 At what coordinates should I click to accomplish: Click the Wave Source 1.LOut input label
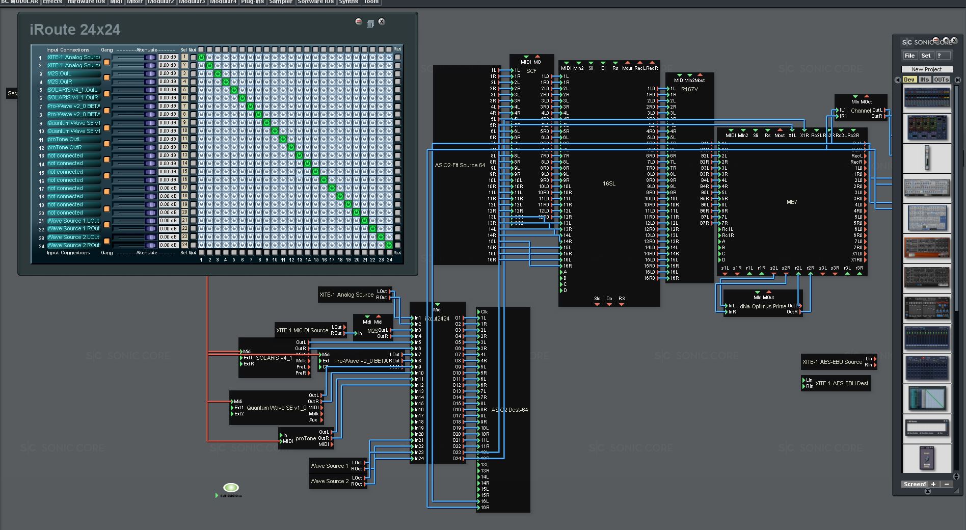[x=73, y=221]
